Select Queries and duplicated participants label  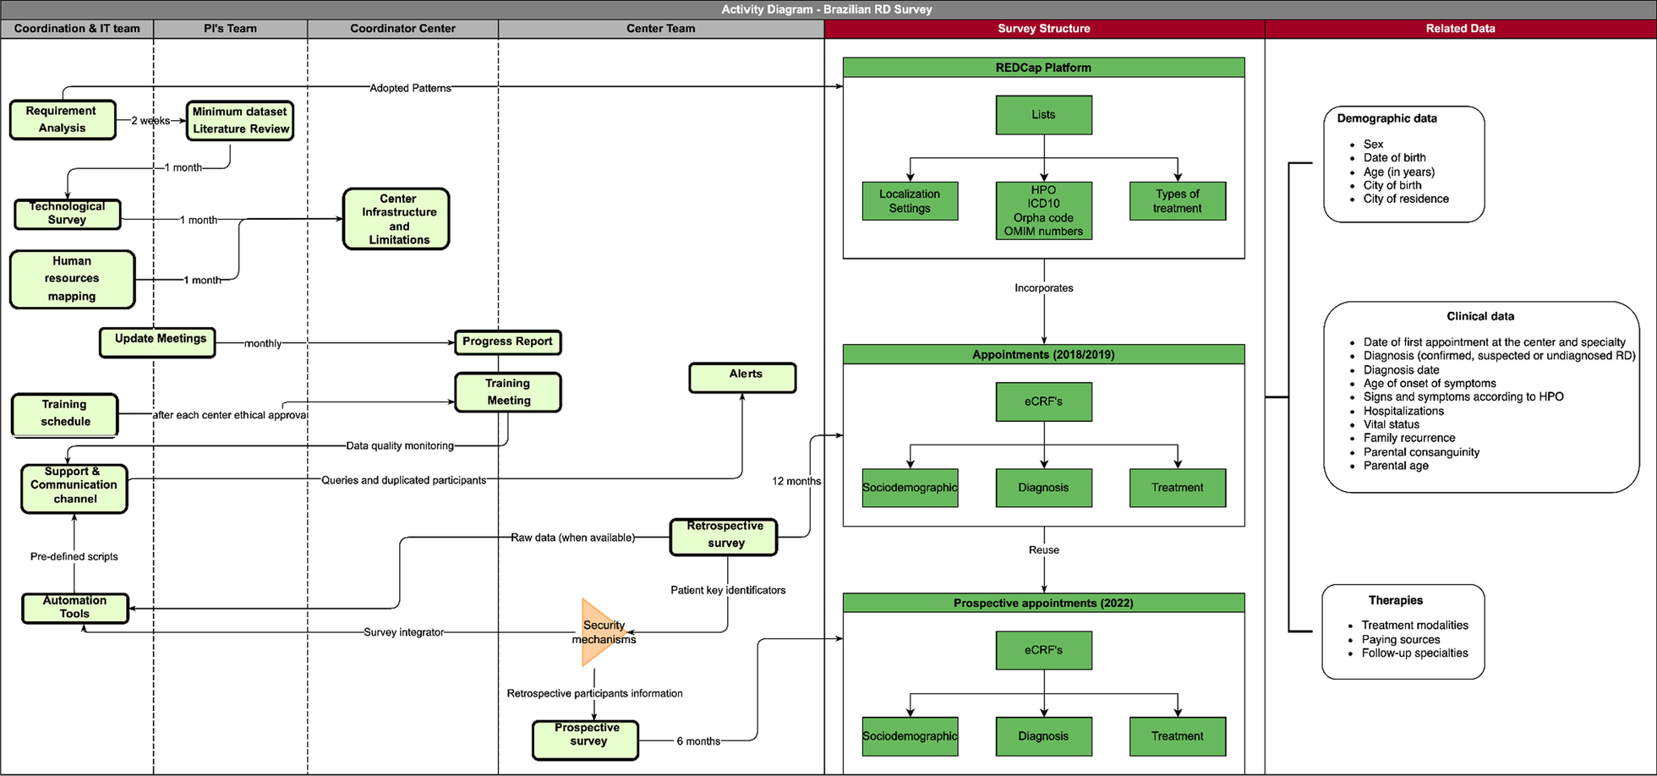tap(403, 480)
